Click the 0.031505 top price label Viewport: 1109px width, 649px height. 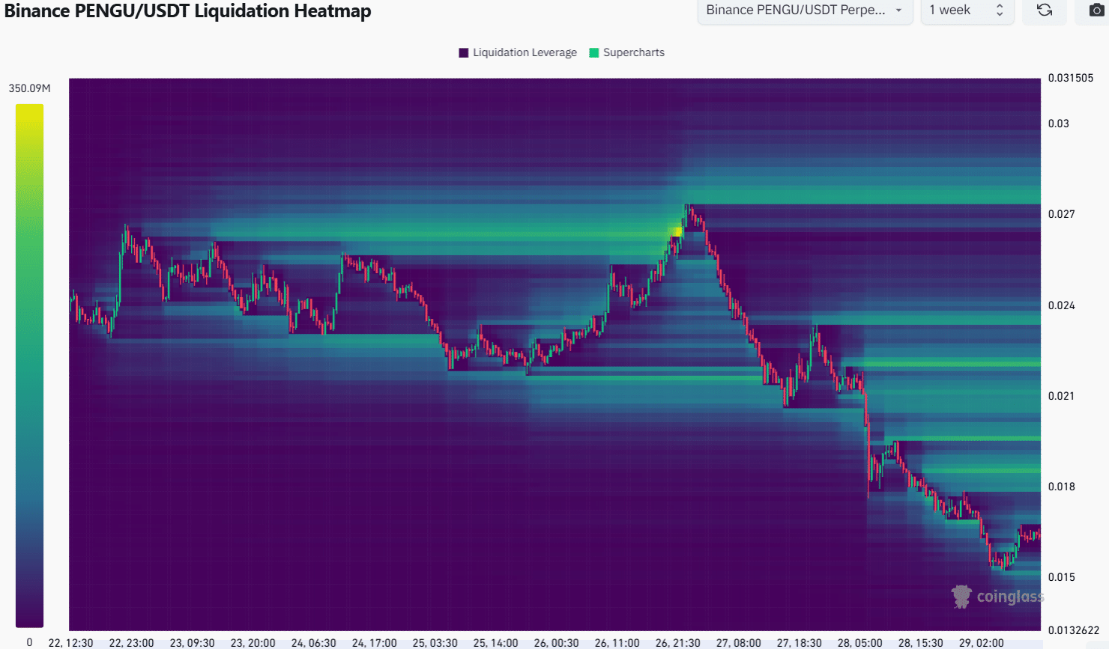coord(1070,78)
